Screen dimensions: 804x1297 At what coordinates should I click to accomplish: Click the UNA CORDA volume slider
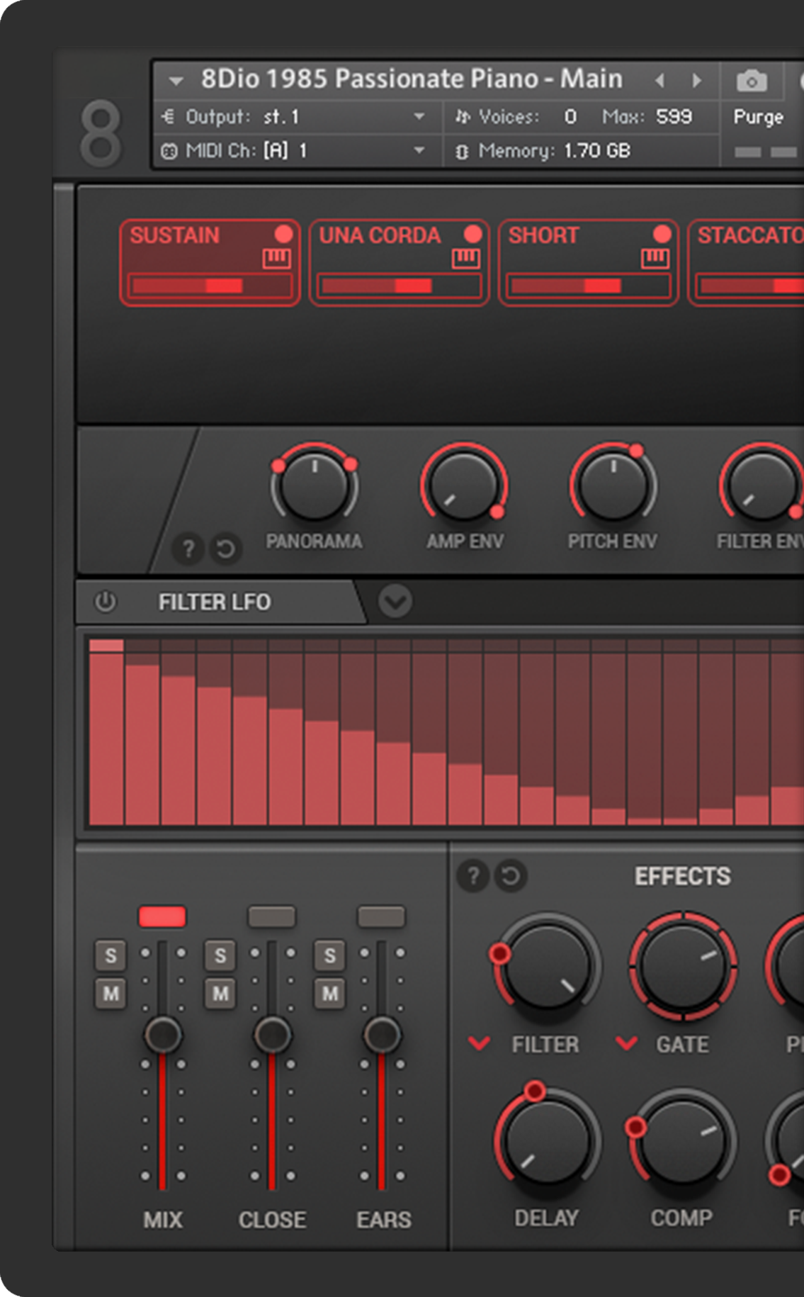click(x=399, y=286)
